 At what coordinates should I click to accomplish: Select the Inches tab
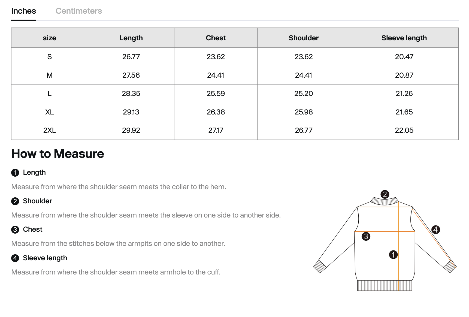(x=23, y=11)
